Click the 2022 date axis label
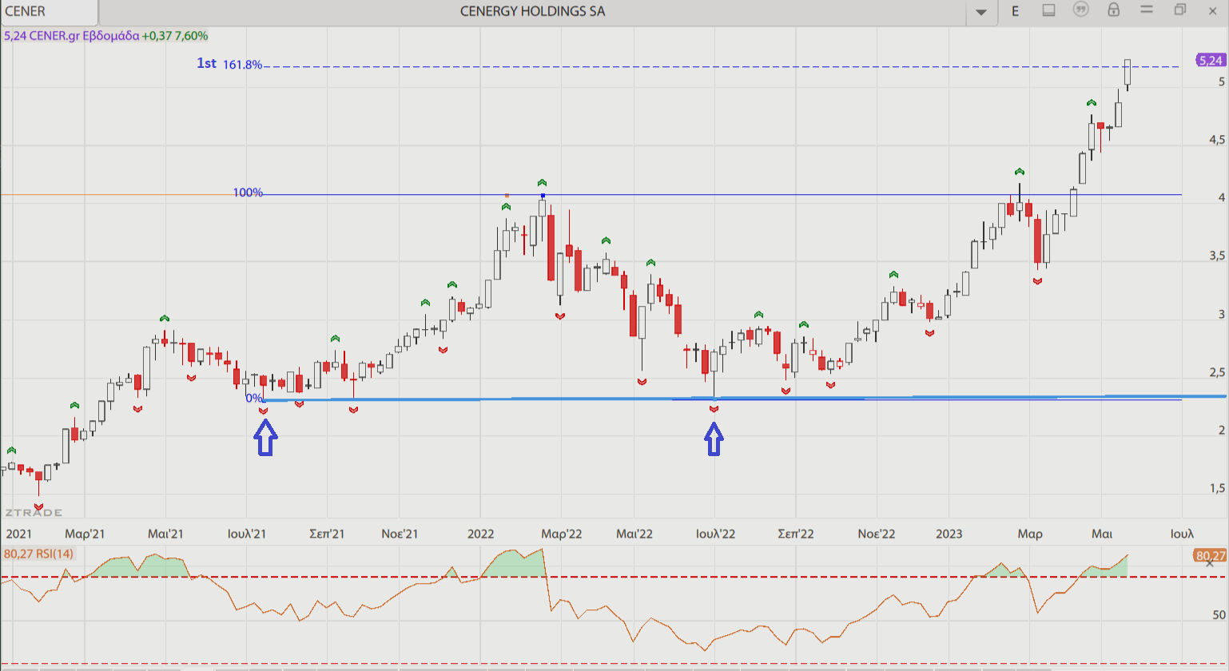 481,534
